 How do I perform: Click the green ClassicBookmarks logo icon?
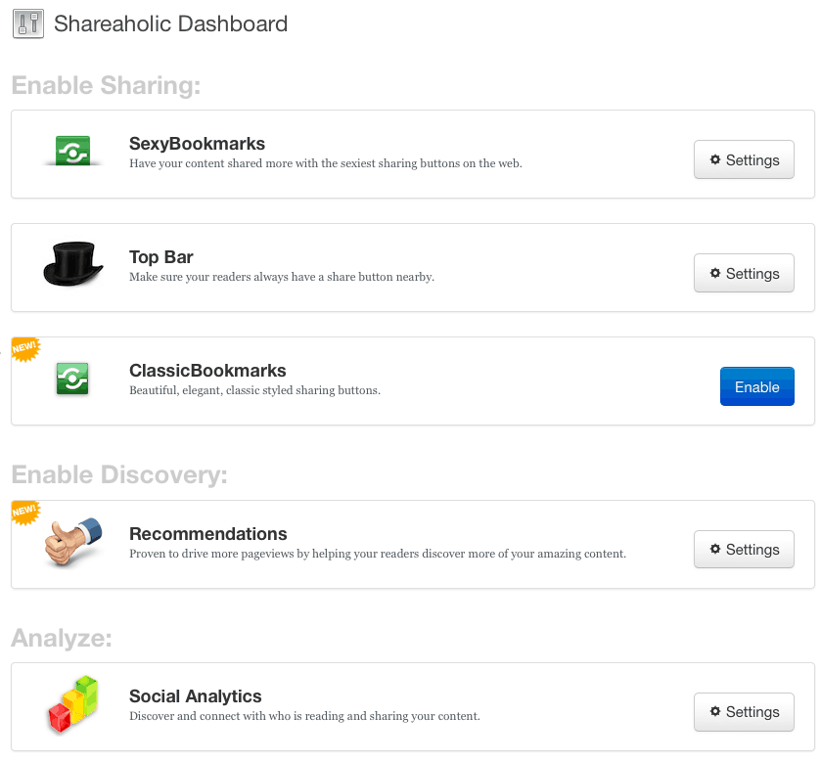[x=72, y=379]
